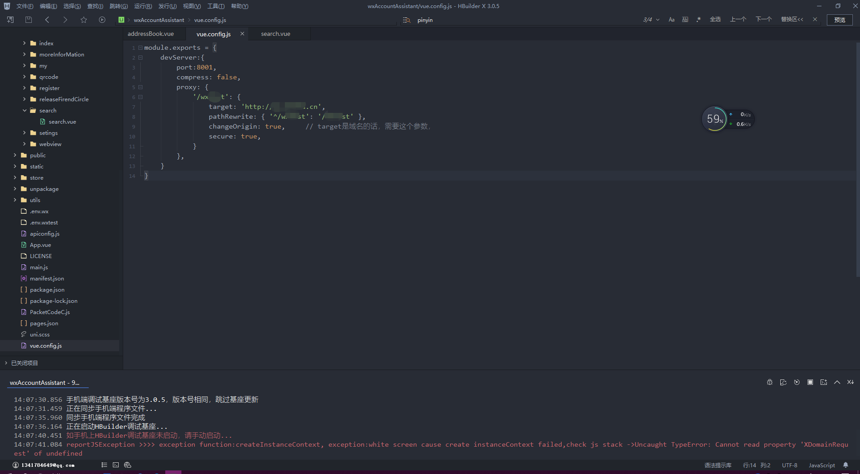The height and width of the screenshot is (474, 860).
Task: Open the 发行(U) menu
Action: pyautogui.click(x=168, y=6)
